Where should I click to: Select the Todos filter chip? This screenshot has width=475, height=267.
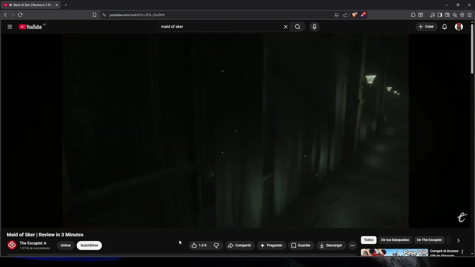click(x=368, y=240)
